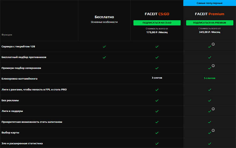Click the CS:GO checkmark for 'Лиги с рангами' row
236x148 pixels.
pyautogui.click(x=157, y=90)
